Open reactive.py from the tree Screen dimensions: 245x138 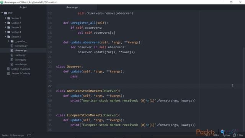click(x=20, y=55)
